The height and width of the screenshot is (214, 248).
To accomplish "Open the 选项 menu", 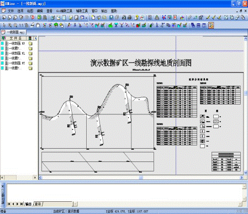I will click(x=20, y=11).
